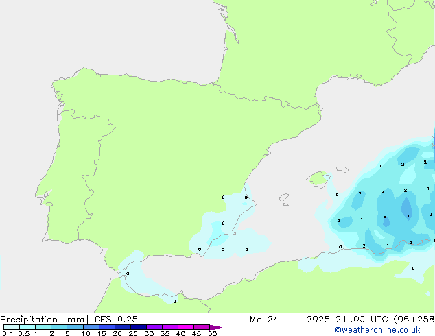Click the '40' legend scale label

coord(180,333)
